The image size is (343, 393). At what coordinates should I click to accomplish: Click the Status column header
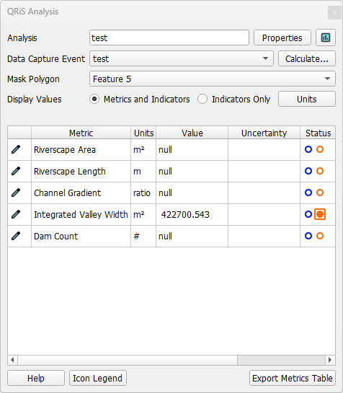pyautogui.click(x=318, y=133)
